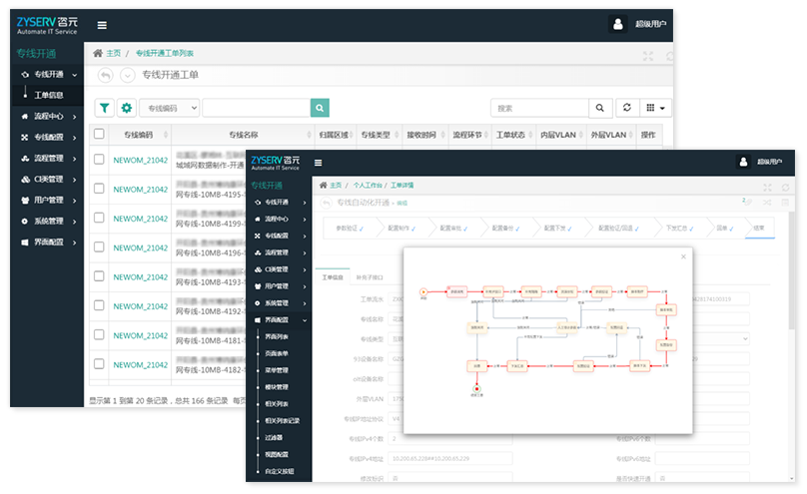Click the back arrow beside 专线开通工单

(x=105, y=75)
